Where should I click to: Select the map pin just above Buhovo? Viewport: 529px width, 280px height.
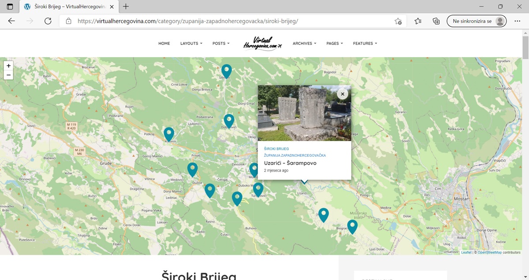click(x=237, y=199)
